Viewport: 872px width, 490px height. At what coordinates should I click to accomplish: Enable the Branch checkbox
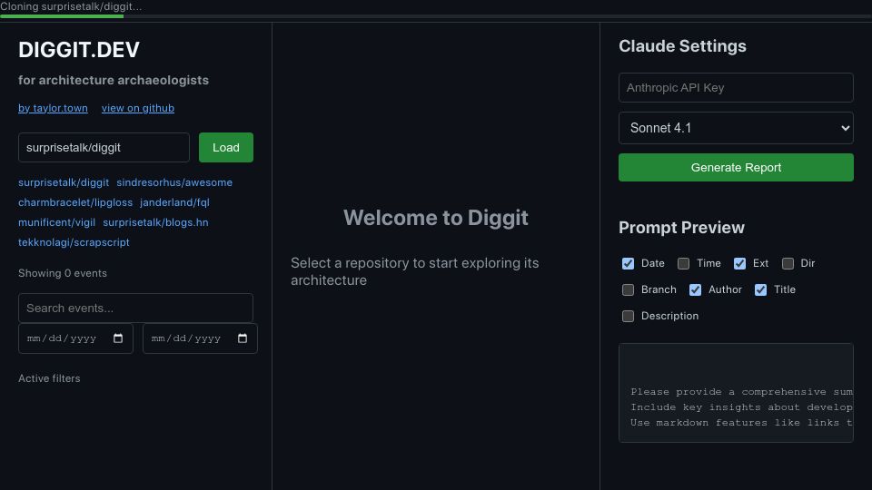[628, 289]
